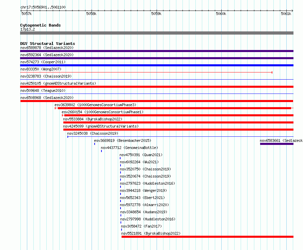Open variant nsv3058472 (Fan2017)
303x250 pixels.
click(x=141, y=226)
